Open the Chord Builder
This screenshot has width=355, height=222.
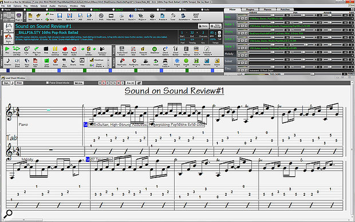pyautogui.click(x=176, y=50)
